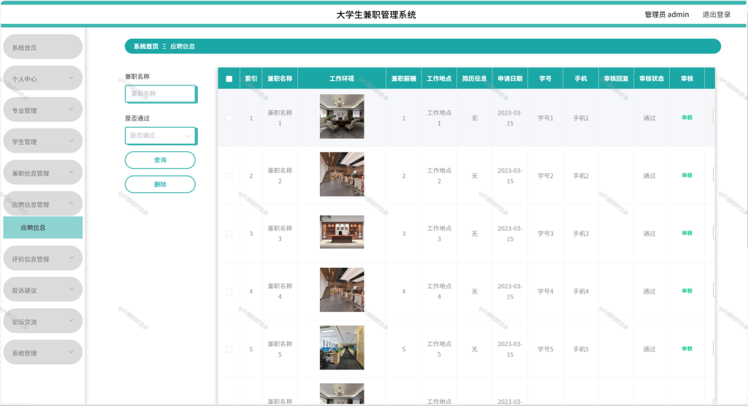Click the 兼职名称 column header
Screen dimensions: 748x406
coord(280,79)
